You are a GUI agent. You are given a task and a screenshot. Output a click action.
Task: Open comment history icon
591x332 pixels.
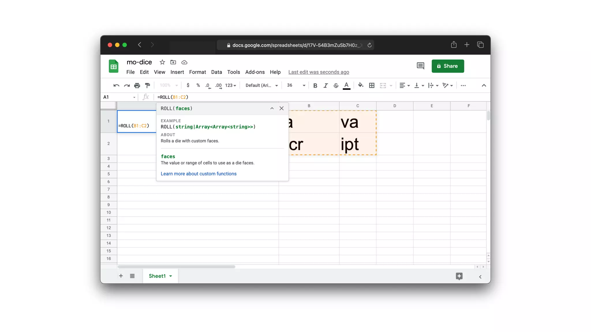[x=420, y=66]
